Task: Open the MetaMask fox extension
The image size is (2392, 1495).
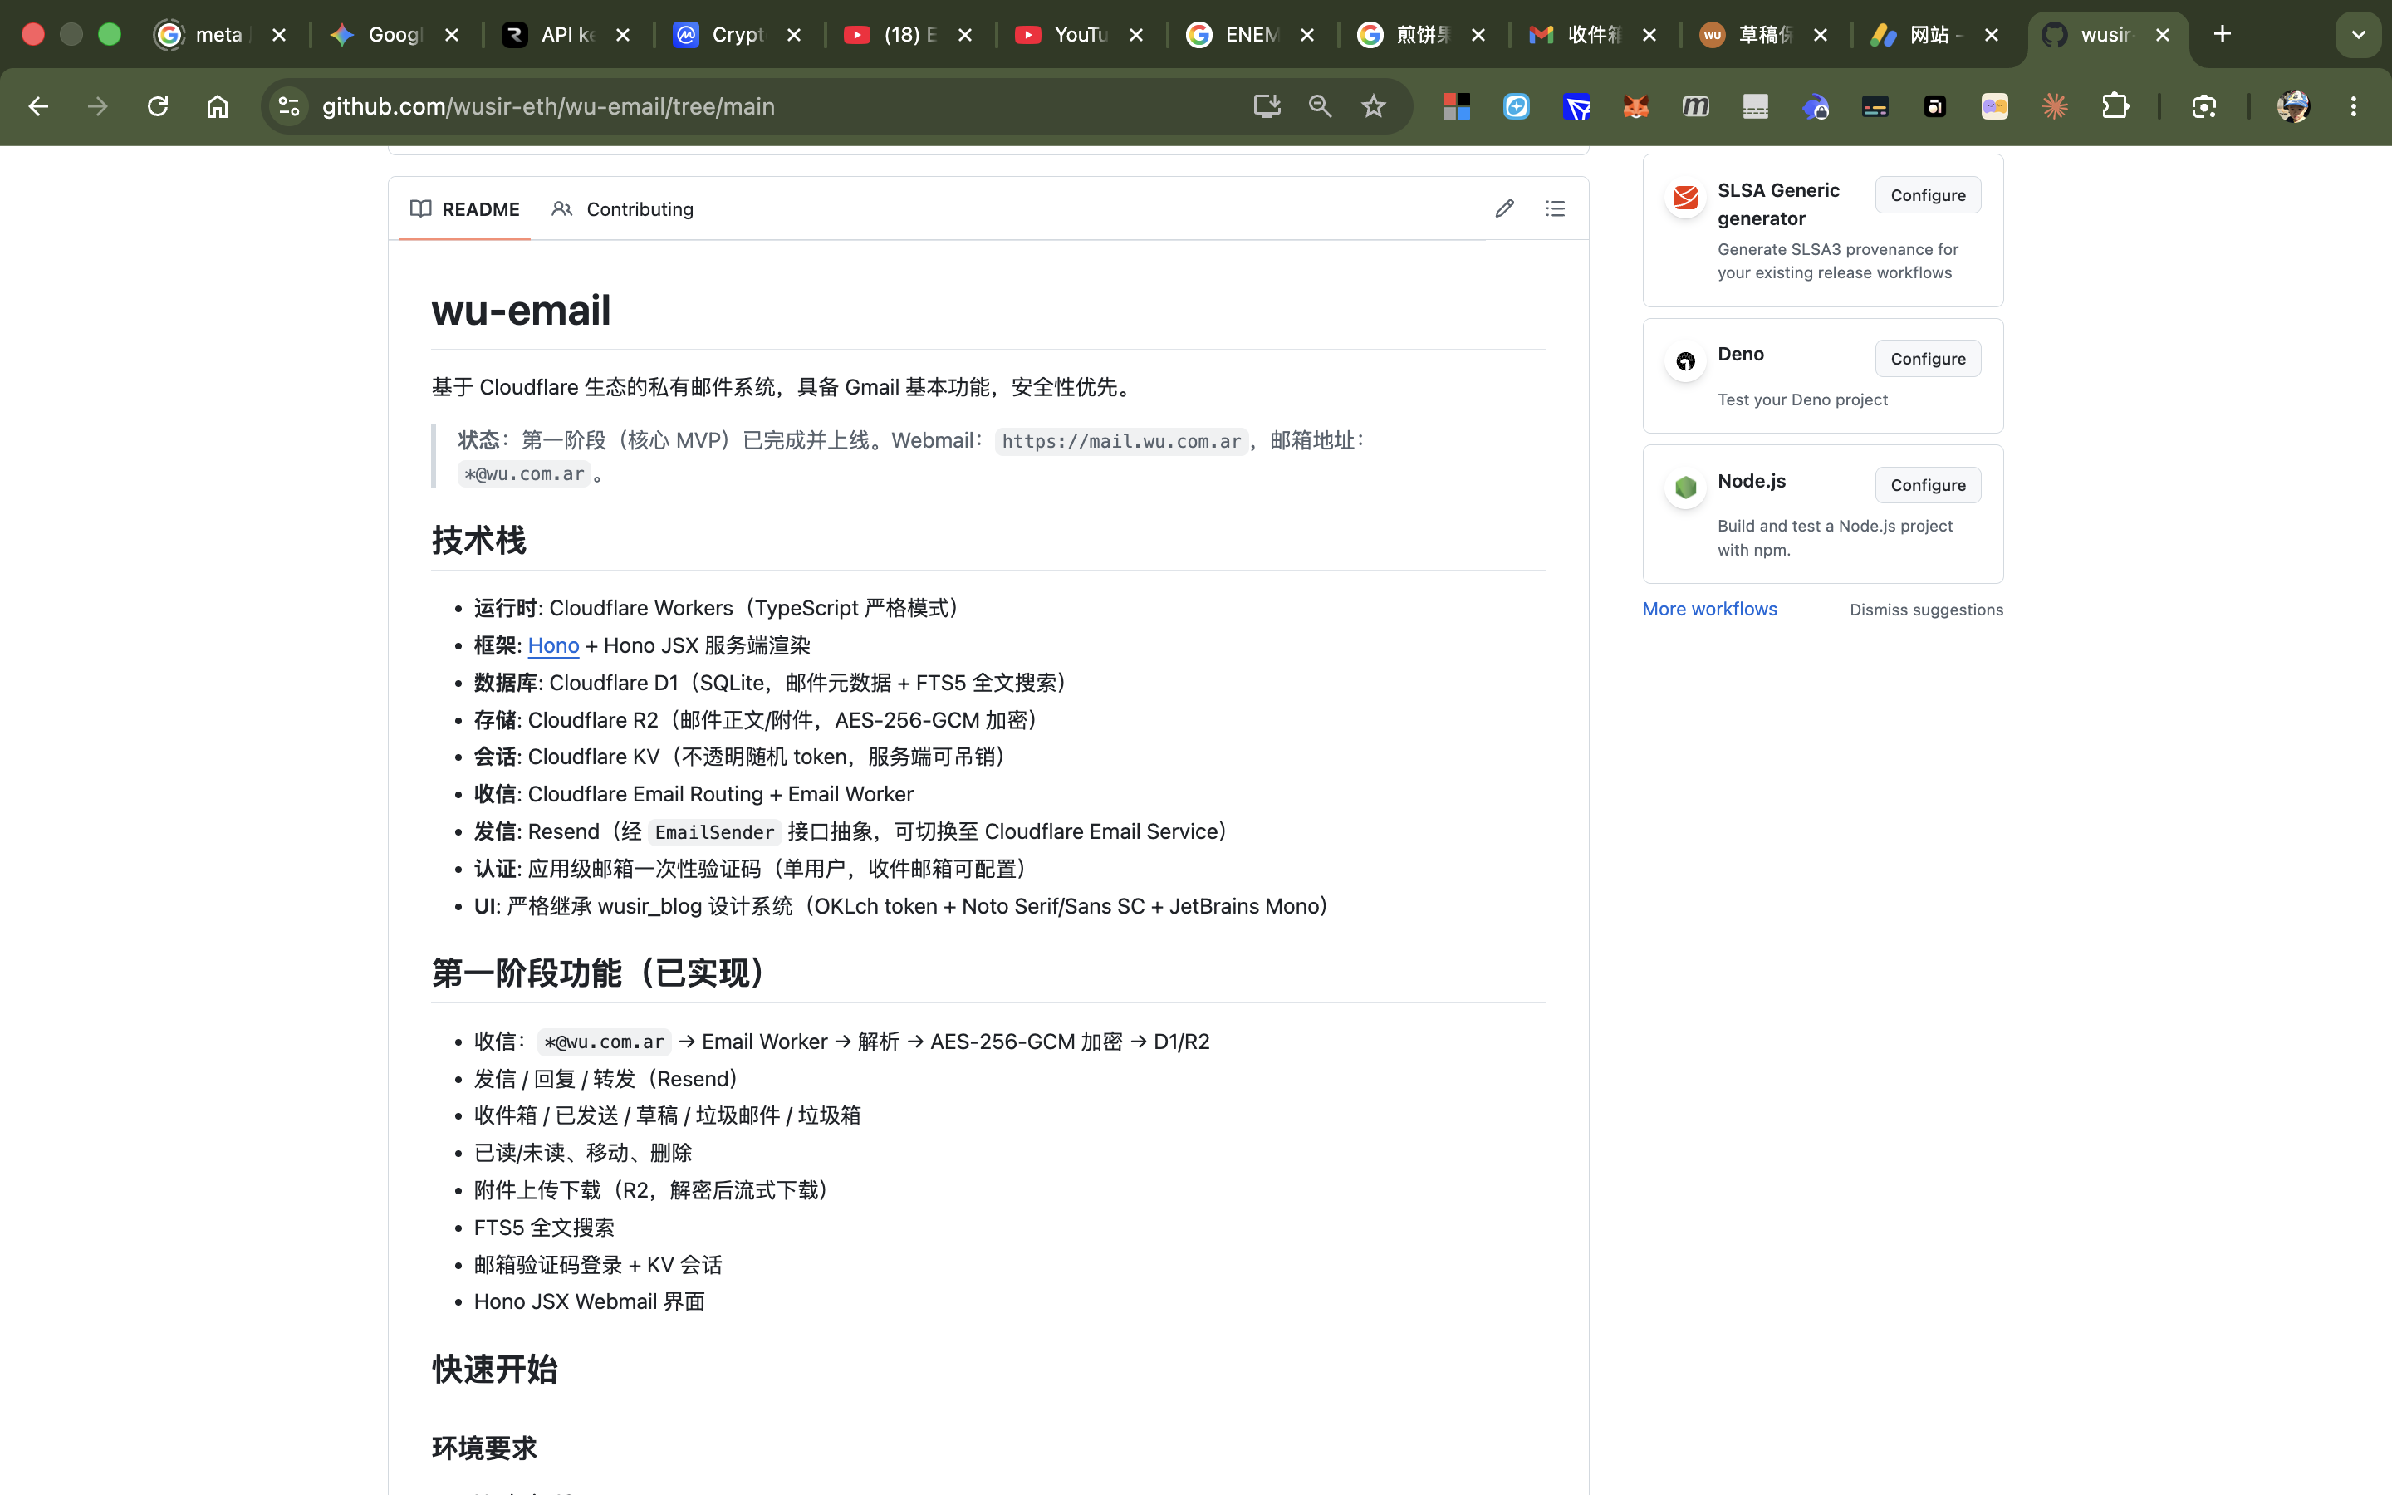Action: coord(1636,105)
